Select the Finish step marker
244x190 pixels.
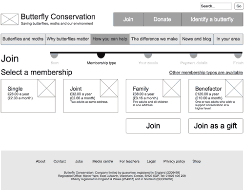pyautogui.click(x=238, y=56)
